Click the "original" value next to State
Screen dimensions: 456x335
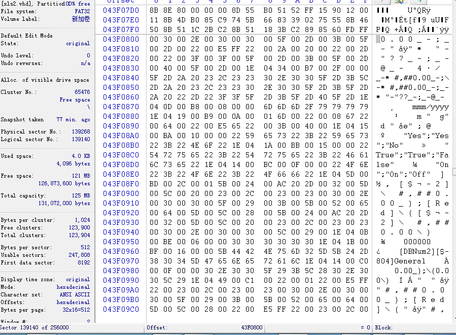point(78,44)
